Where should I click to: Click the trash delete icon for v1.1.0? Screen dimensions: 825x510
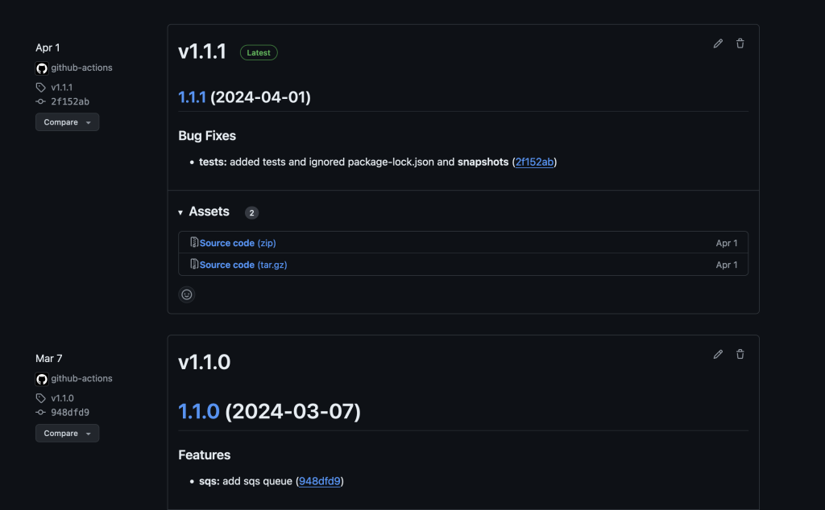click(740, 354)
